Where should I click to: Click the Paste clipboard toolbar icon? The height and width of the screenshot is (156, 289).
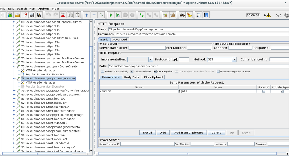77,15
